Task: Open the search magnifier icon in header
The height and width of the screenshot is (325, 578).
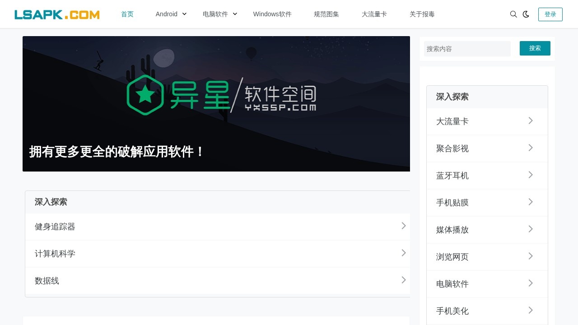Action: (x=513, y=14)
